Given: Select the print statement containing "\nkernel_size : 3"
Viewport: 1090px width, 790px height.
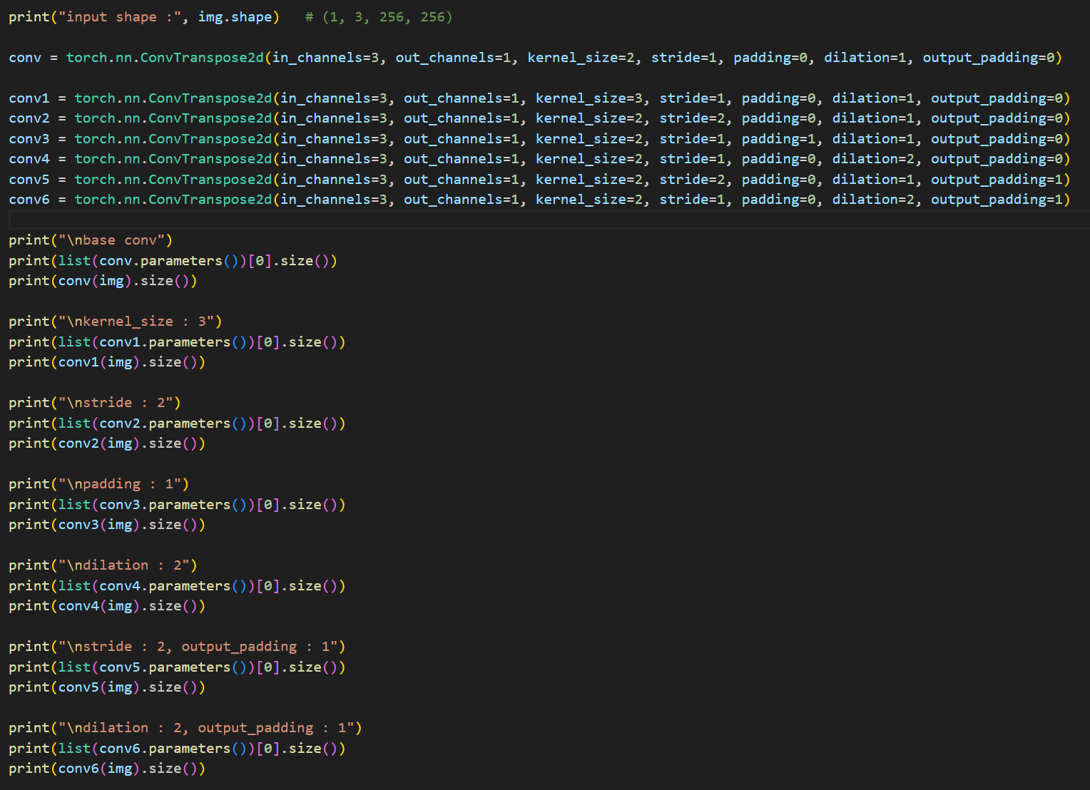Looking at the screenshot, I should (x=114, y=321).
